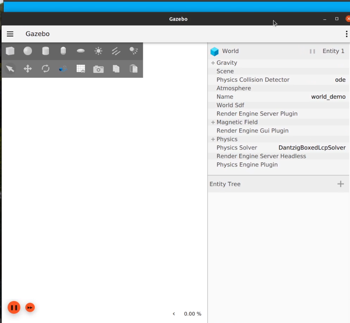
Task: Take a screenshot with camera icon
Action: (98, 69)
